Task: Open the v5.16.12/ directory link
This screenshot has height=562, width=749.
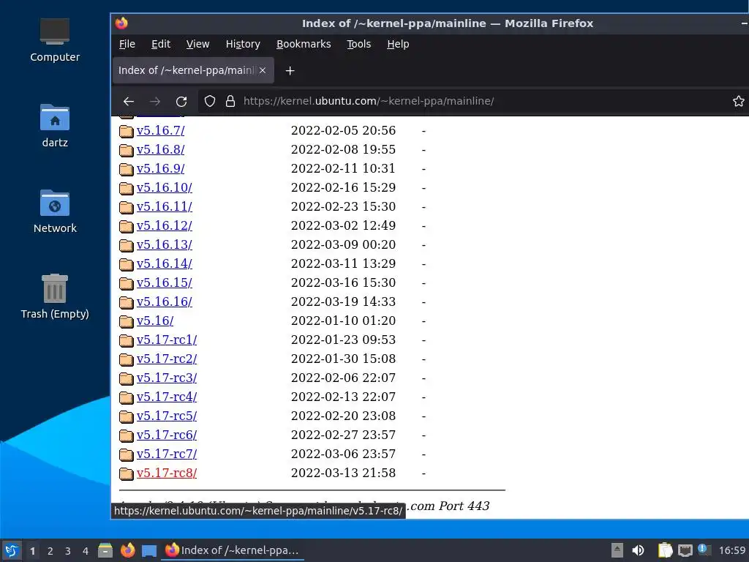Action: [165, 225]
